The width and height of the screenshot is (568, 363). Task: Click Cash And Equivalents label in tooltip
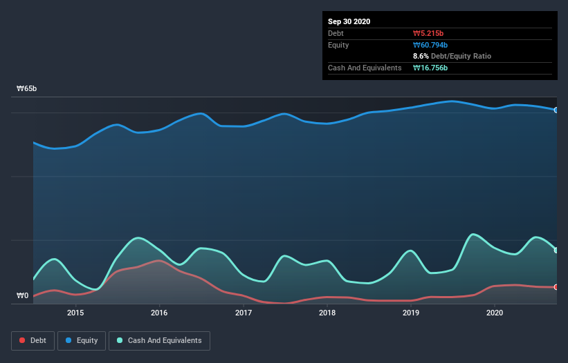[x=365, y=68]
